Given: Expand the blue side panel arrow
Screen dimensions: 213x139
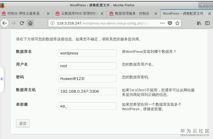Looking at the screenshot, I should (x=2, y=79).
